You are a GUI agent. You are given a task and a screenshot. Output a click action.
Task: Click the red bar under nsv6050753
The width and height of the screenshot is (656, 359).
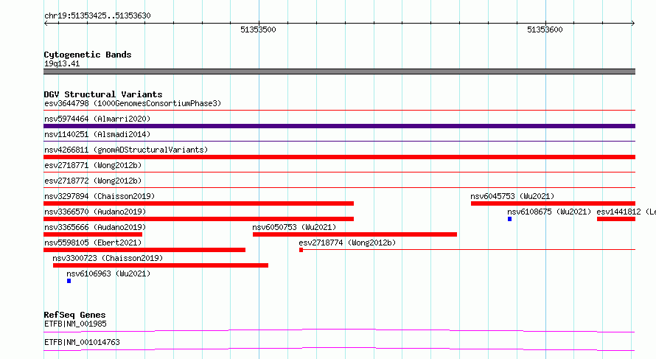tap(355, 234)
